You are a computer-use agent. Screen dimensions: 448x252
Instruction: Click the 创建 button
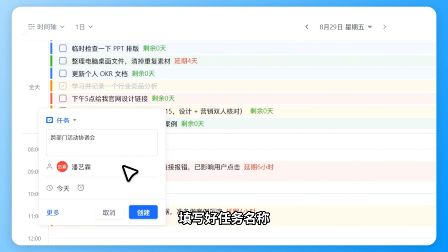tap(143, 212)
